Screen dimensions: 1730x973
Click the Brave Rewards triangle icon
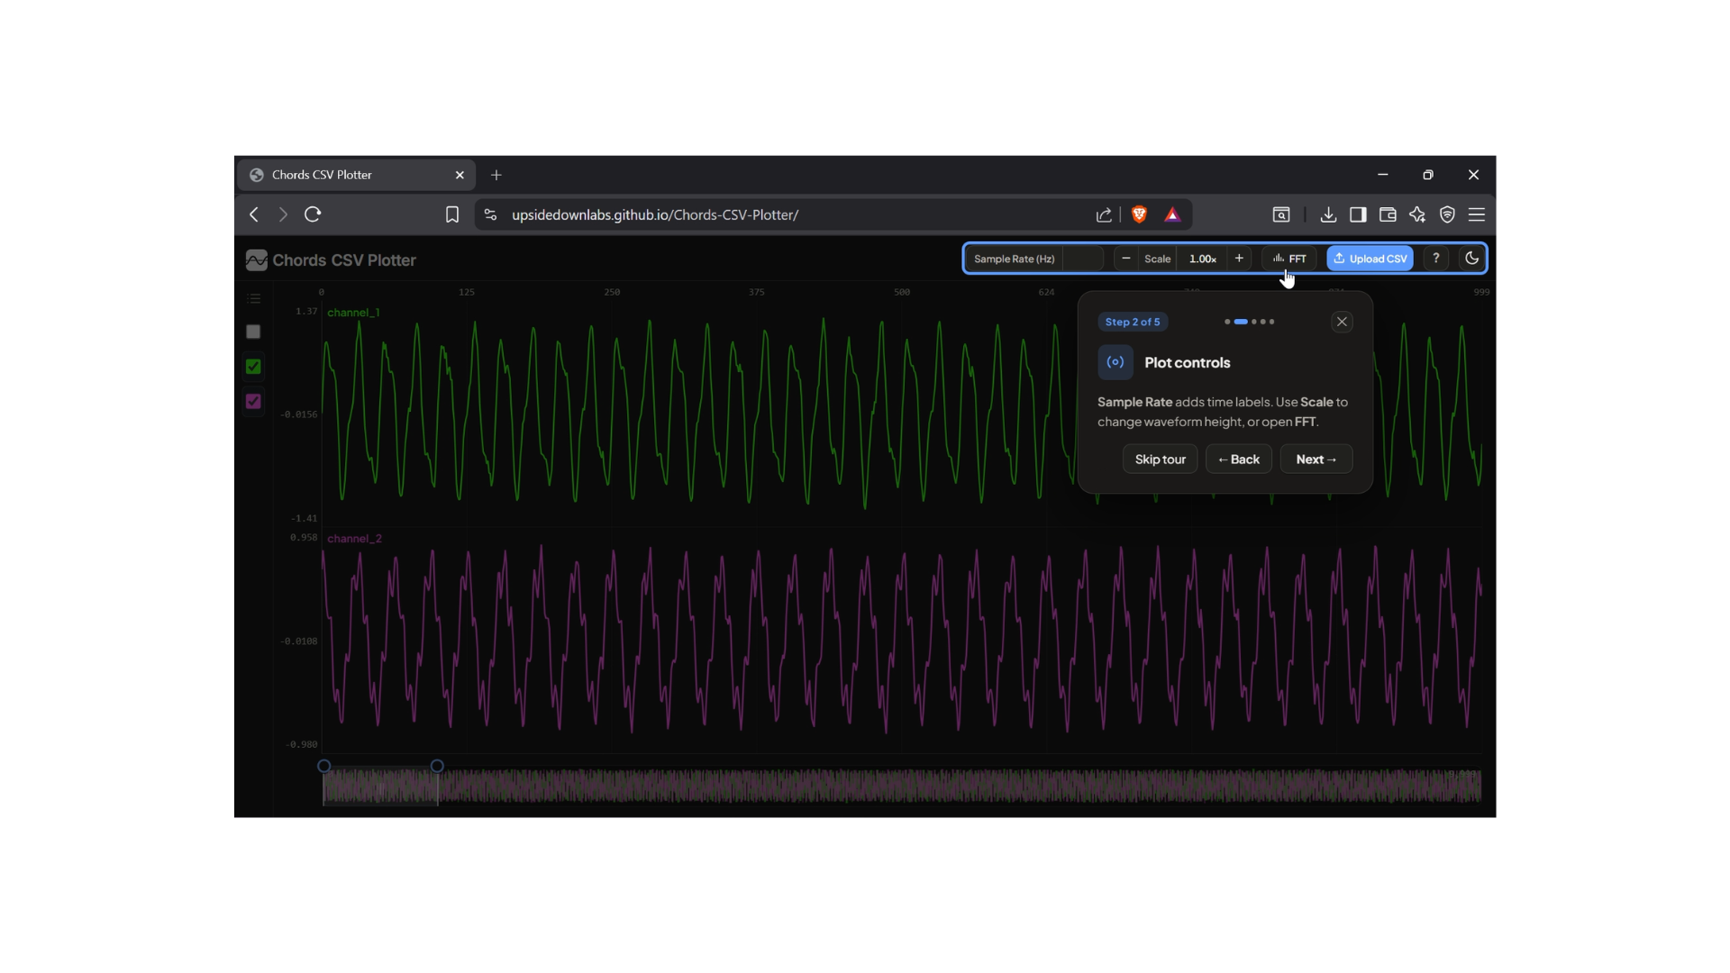(x=1172, y=214)
